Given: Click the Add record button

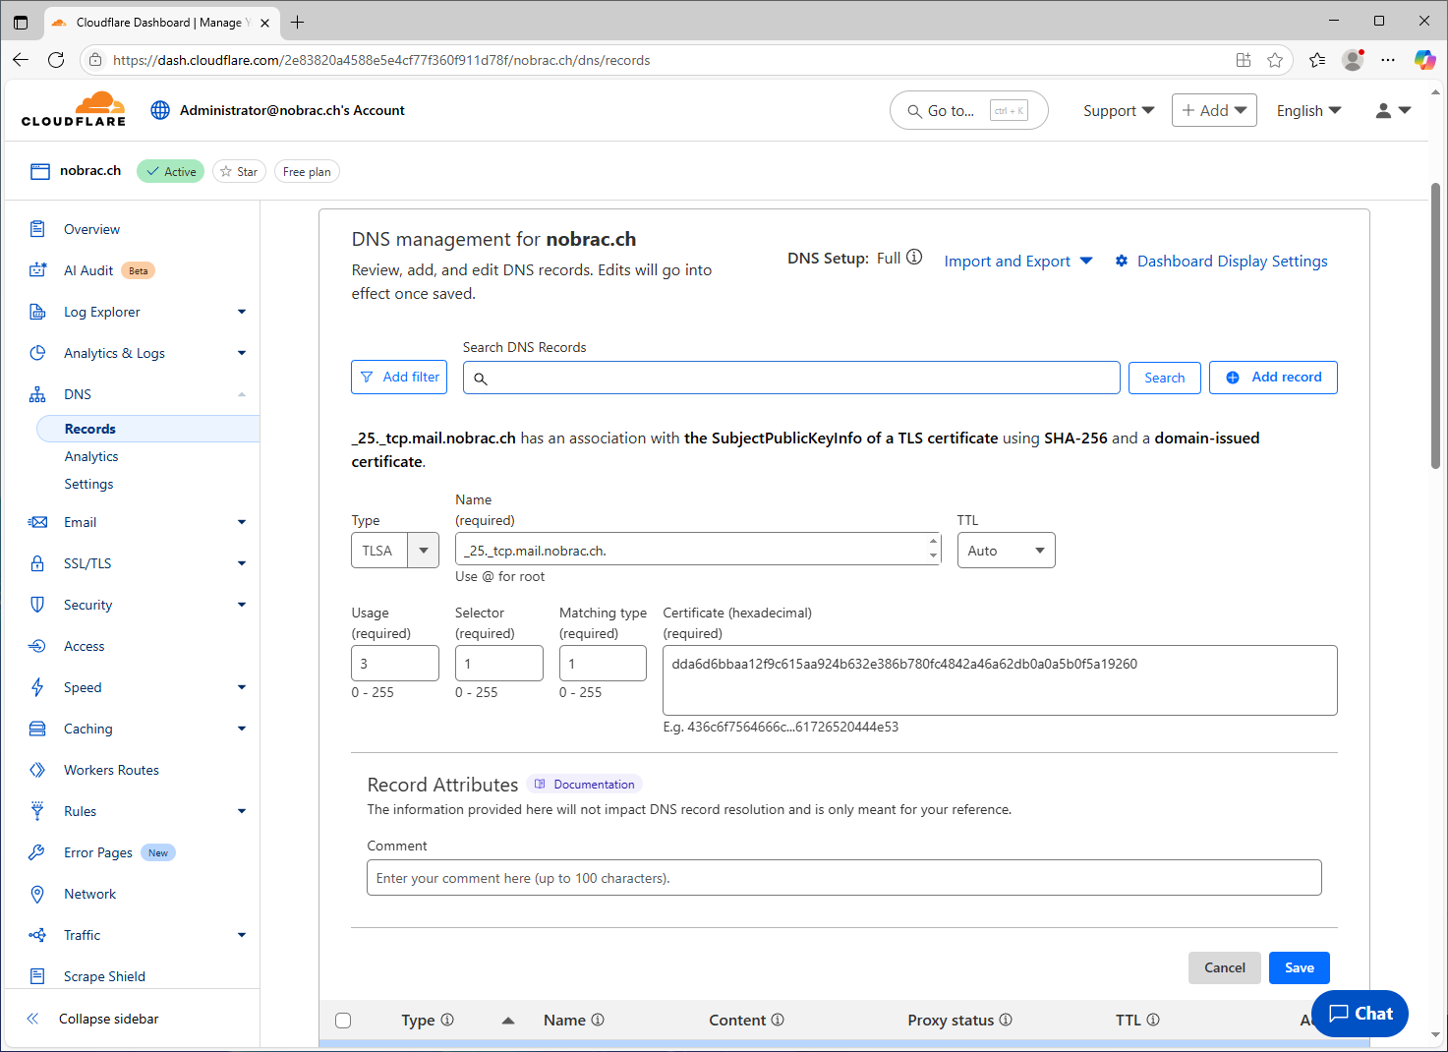Looking at the screenshot, I should 1273,378.
